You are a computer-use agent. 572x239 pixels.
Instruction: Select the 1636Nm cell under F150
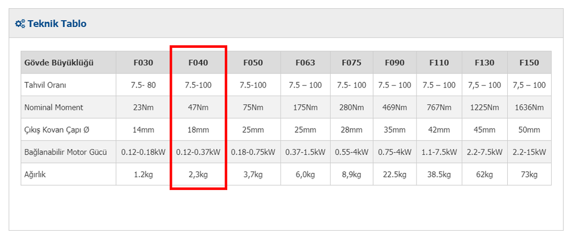(x=529, y=108)
